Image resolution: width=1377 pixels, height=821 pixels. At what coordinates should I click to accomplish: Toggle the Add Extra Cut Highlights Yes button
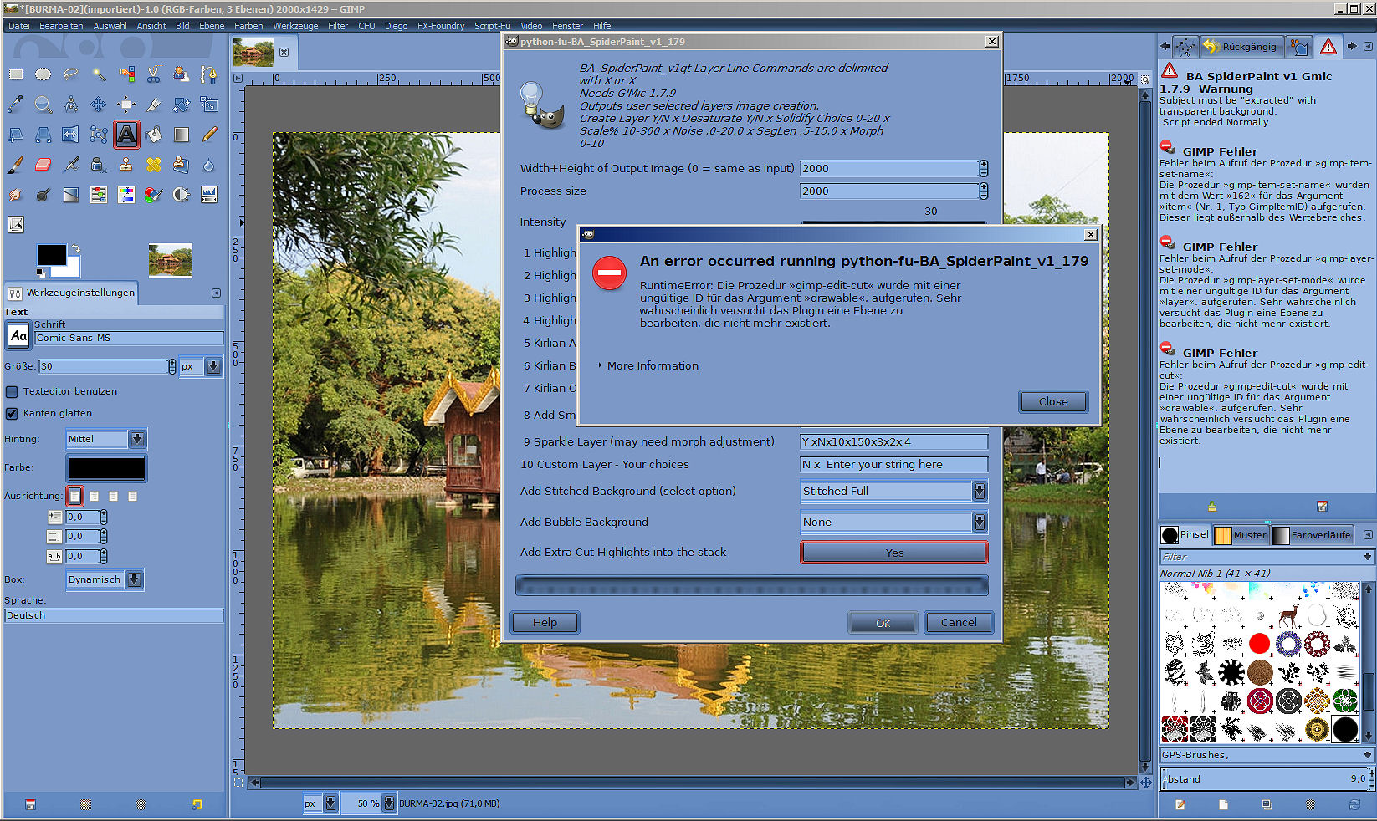coord(894,553)
